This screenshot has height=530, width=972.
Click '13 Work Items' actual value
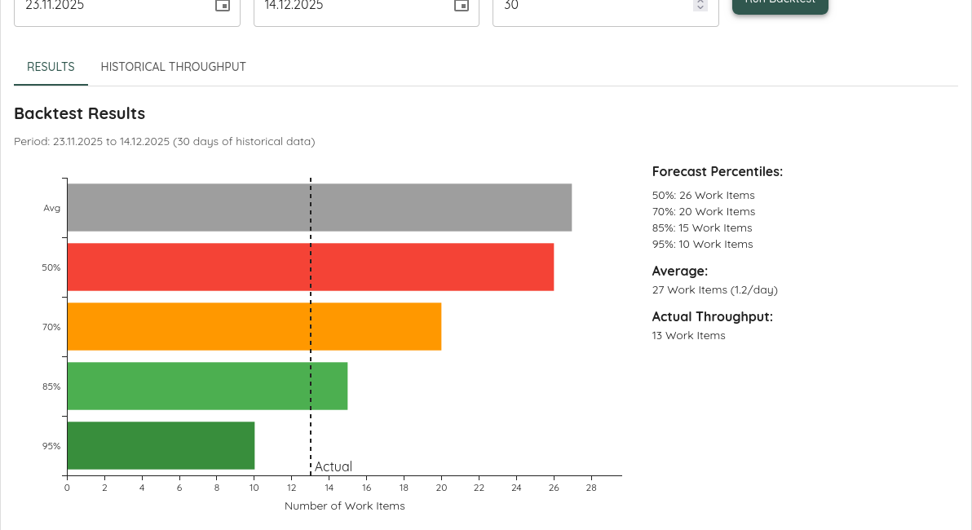click(689, 335)
